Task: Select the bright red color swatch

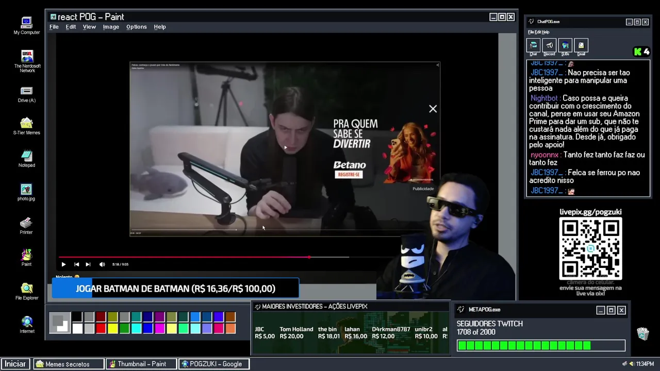Action: pos(101,328)
